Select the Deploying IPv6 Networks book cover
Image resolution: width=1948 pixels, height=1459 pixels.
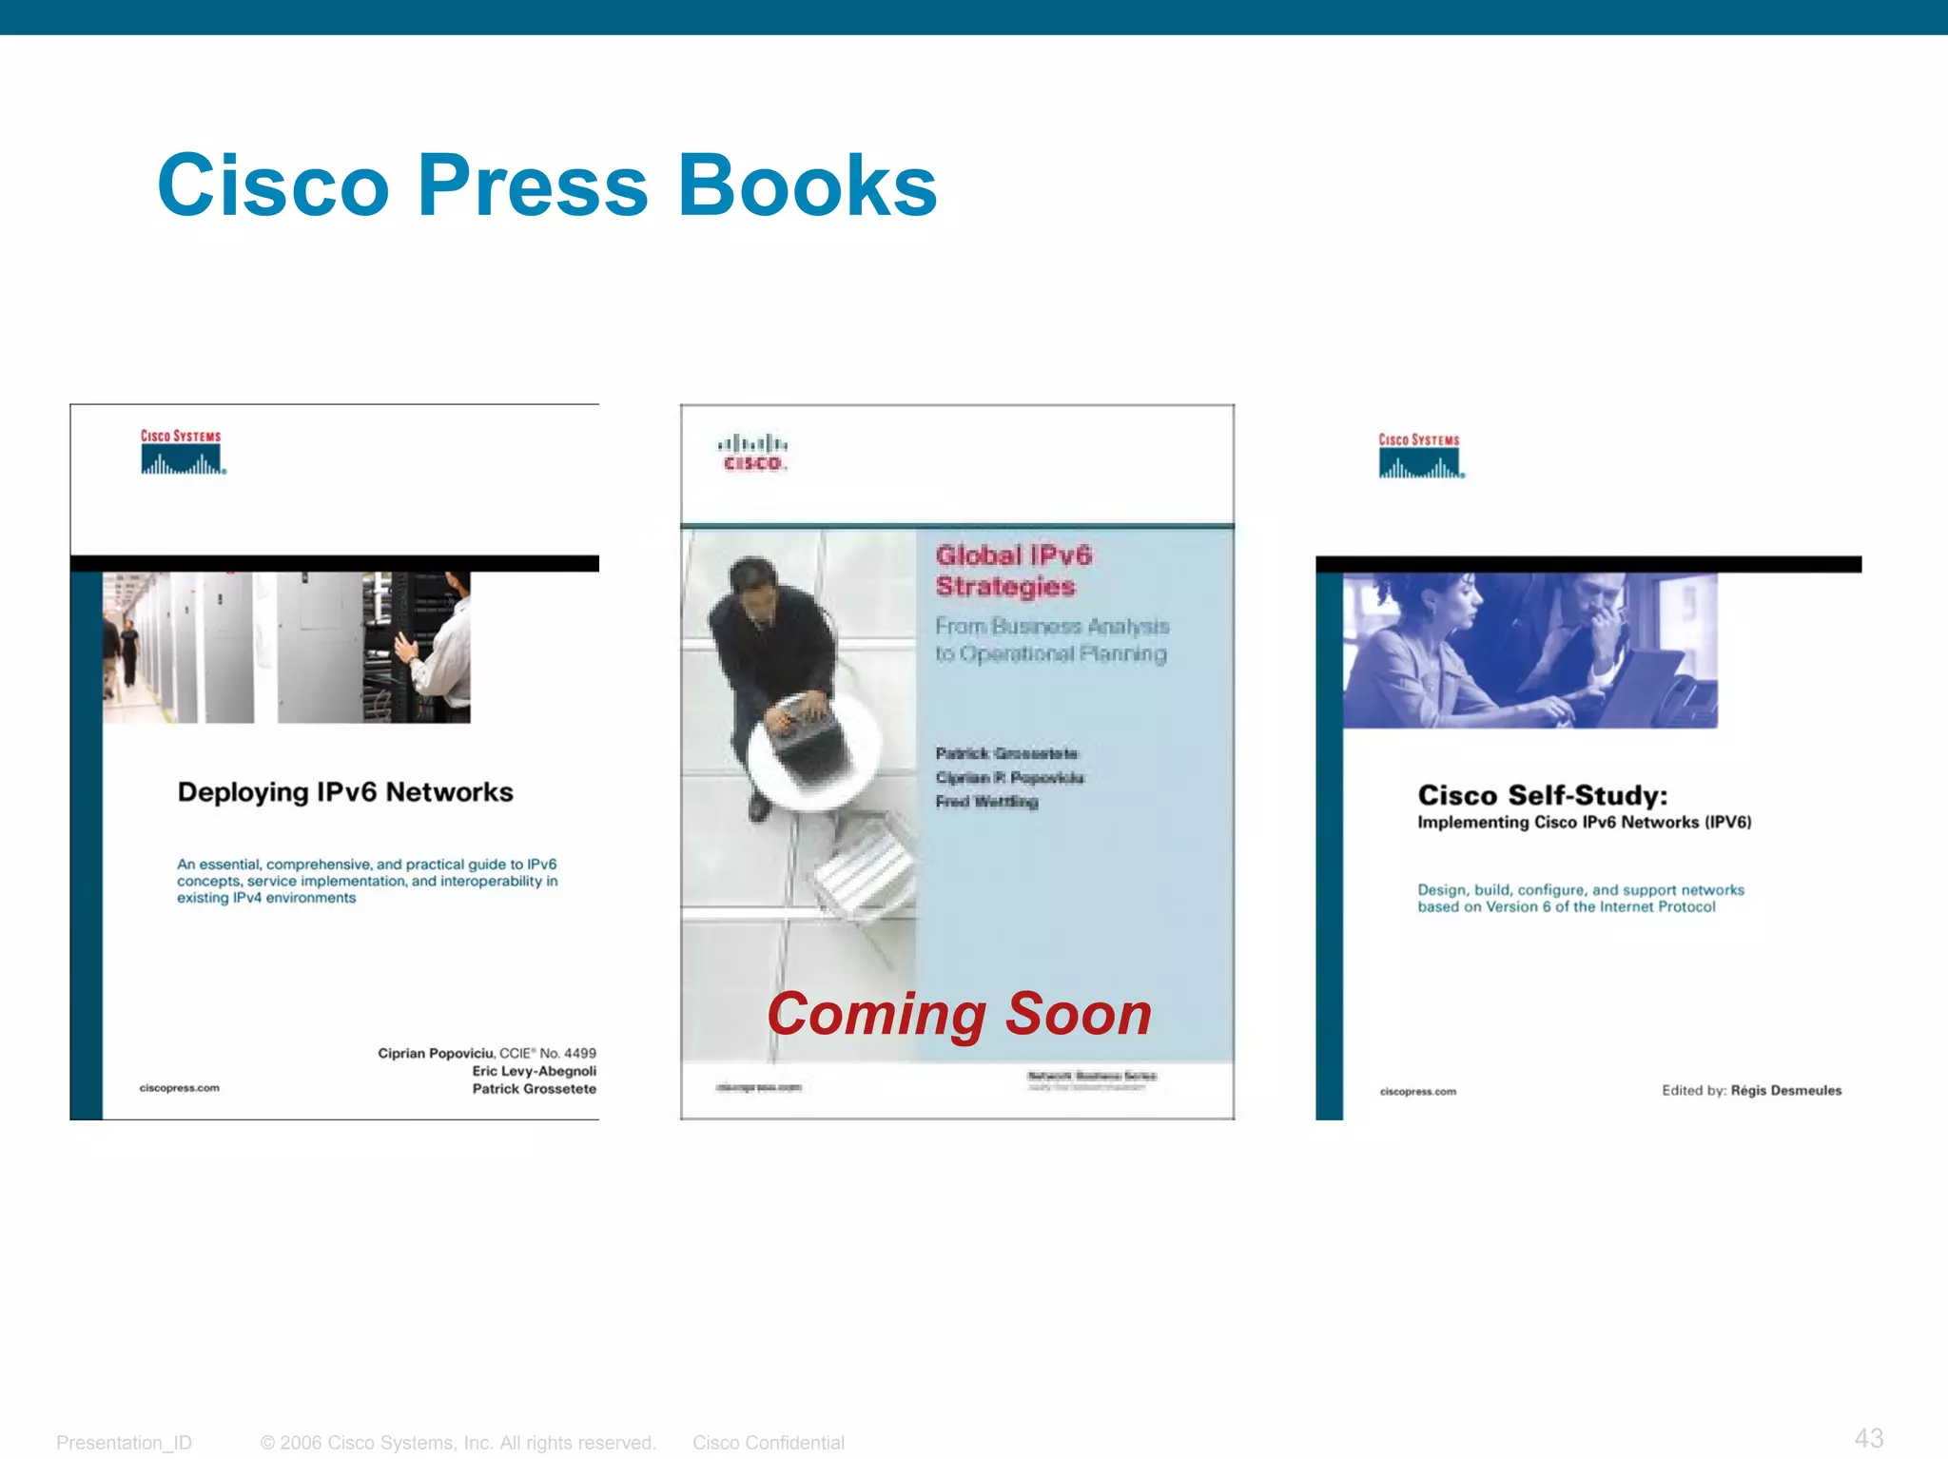335,762
